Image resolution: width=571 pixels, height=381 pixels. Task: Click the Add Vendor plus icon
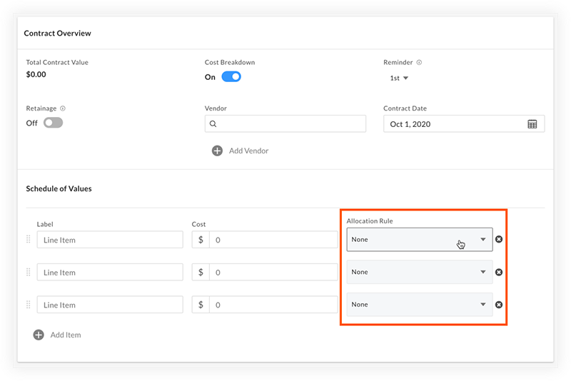(218, 151)
